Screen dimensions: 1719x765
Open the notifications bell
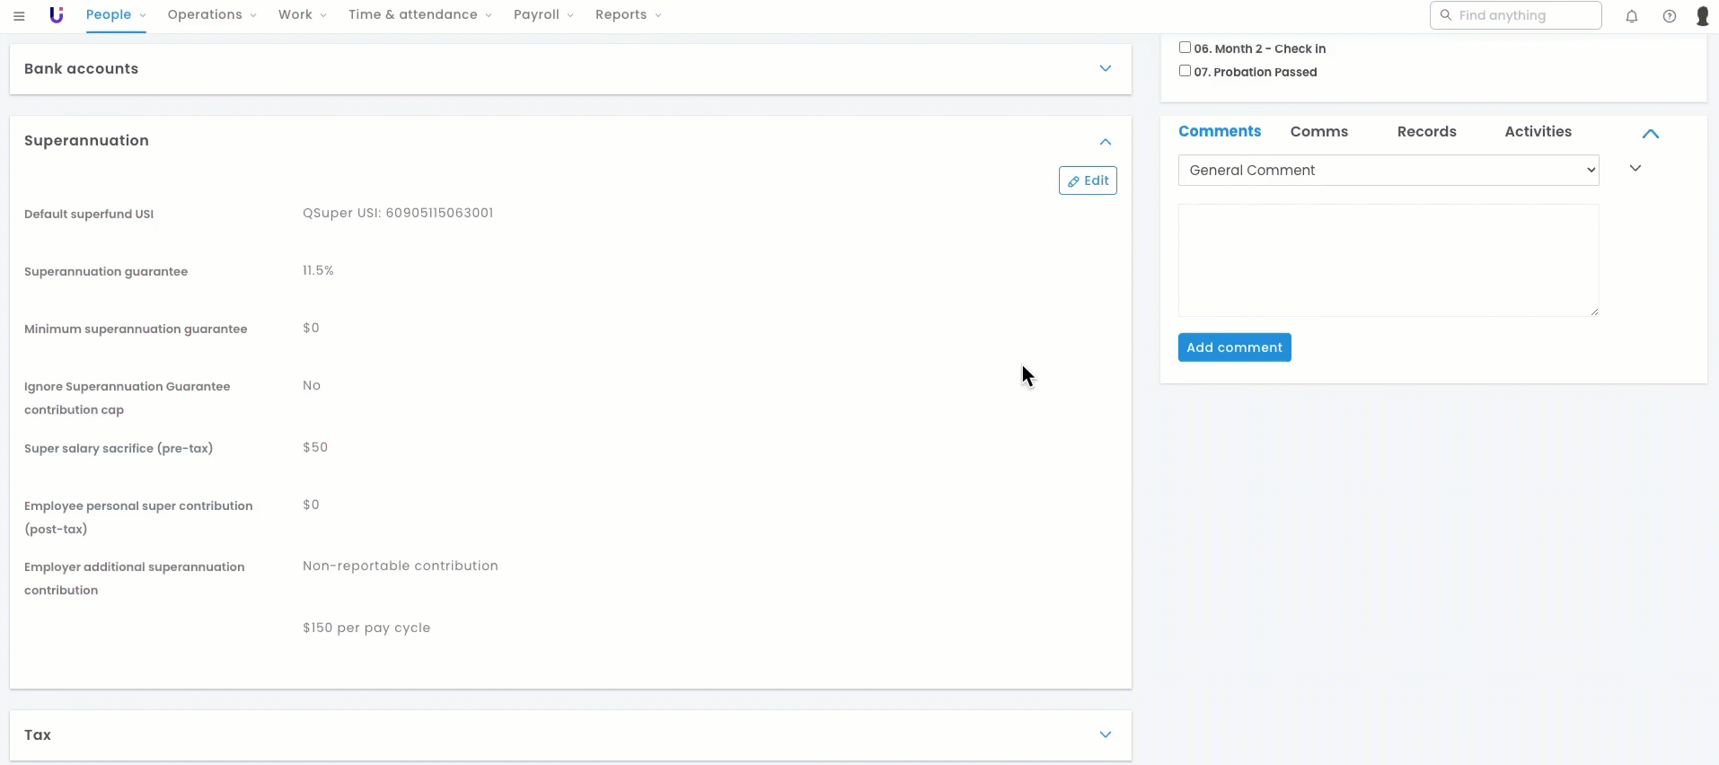(x=1632, y=16)
